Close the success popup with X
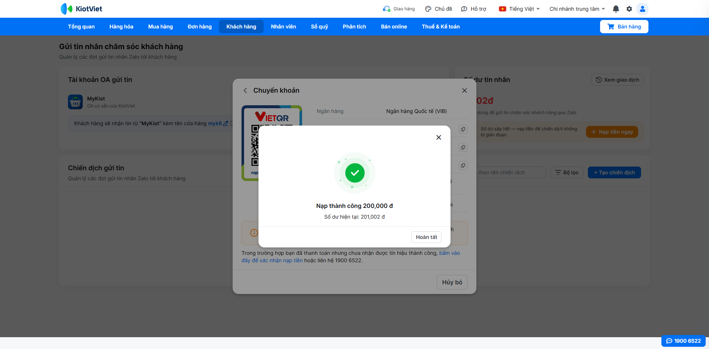709x349 pixels. pyautogui.click(x=439, y=137)
